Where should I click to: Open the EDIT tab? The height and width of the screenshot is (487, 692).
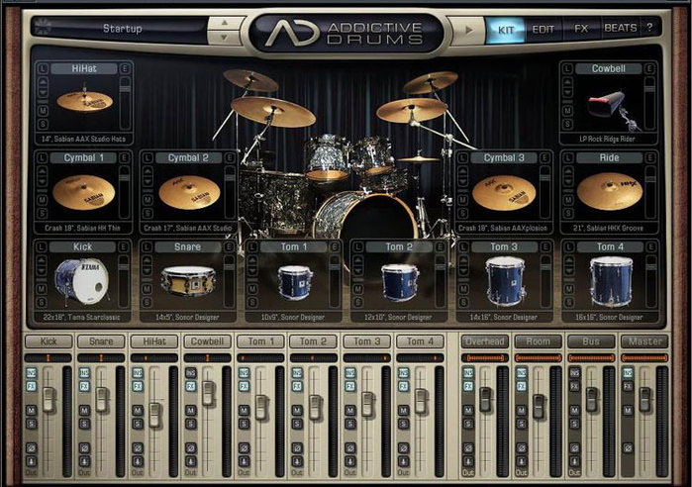coord(543,30)
